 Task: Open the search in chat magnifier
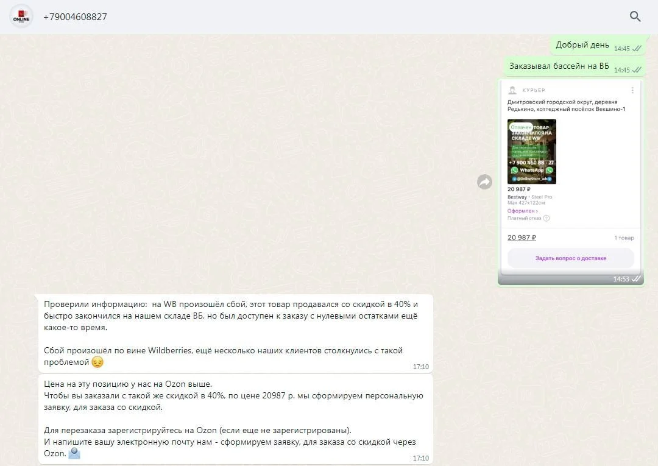point(635,17)
